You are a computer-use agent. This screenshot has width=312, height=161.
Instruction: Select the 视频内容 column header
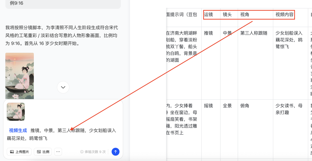click(285, 15)
